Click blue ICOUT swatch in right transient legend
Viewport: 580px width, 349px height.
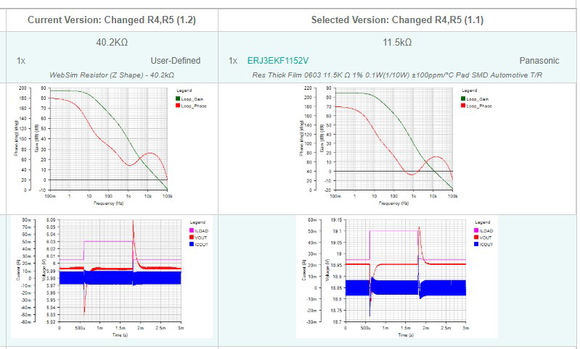(x=476, y=244)
